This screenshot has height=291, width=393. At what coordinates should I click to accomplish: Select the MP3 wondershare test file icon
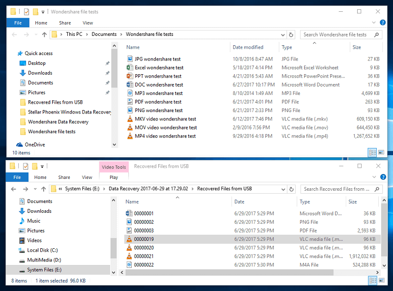coord(130,93)
